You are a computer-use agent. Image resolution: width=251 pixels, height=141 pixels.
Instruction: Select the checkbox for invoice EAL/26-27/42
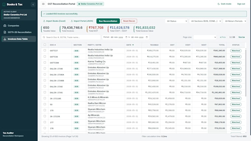[x=45, y=86]
